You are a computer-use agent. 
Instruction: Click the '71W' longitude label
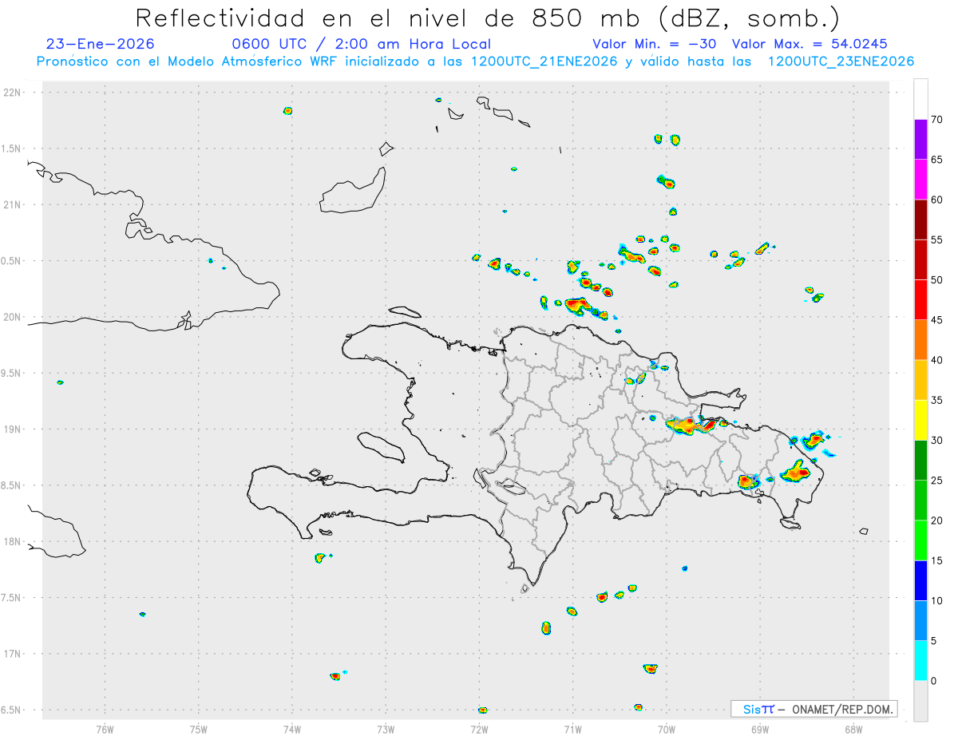point(572,729)
